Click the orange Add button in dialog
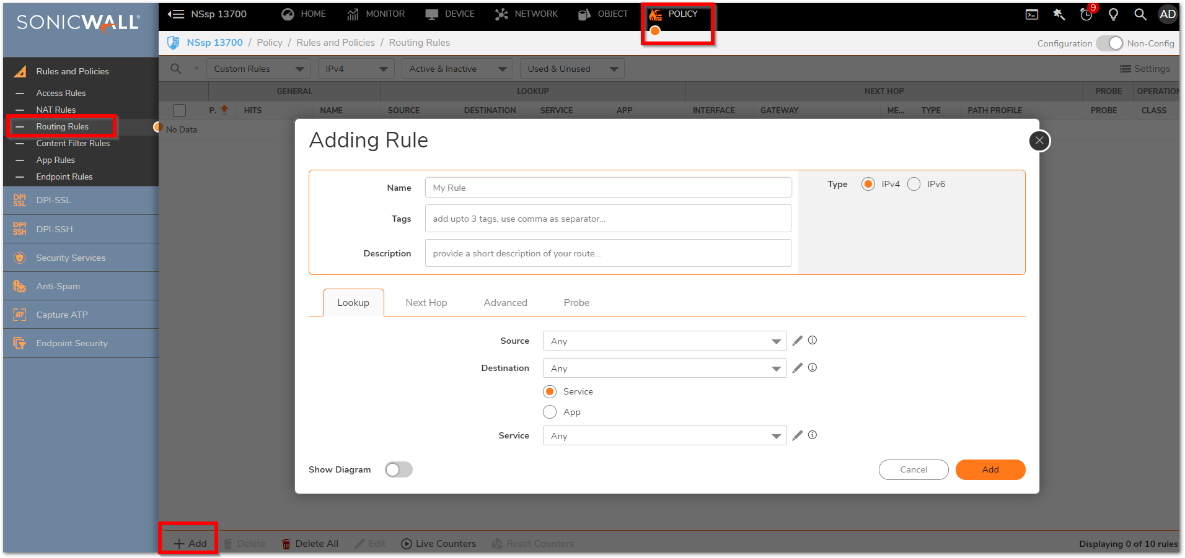1185x558 pixels. (990, 469)
